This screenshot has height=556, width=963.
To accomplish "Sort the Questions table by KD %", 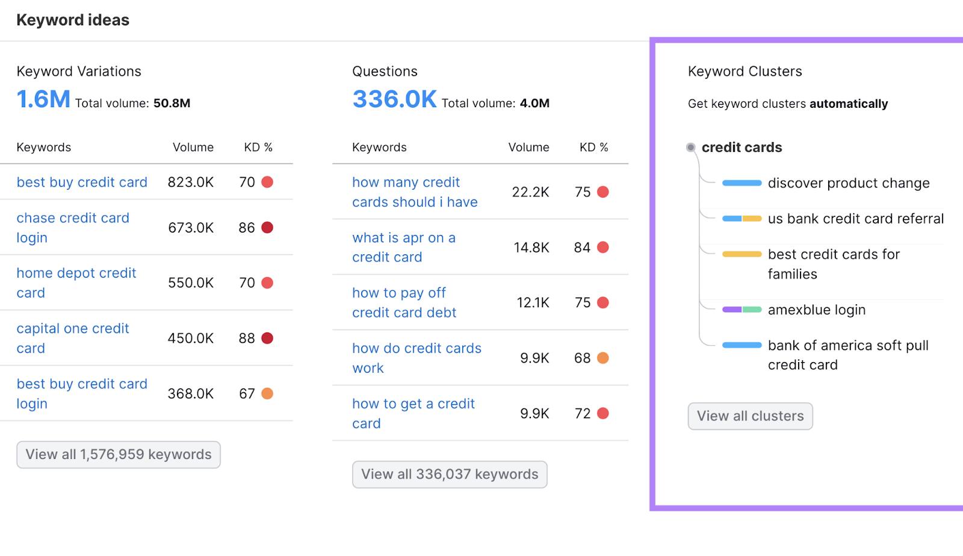I will pos(593,147).
